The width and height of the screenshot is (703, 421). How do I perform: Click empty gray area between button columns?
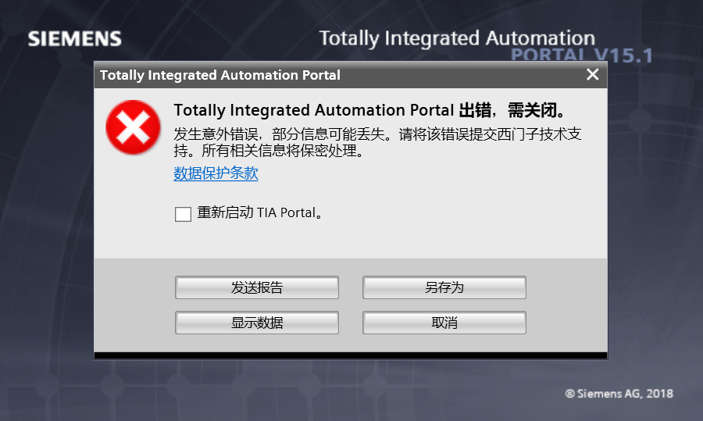(351, 305)
